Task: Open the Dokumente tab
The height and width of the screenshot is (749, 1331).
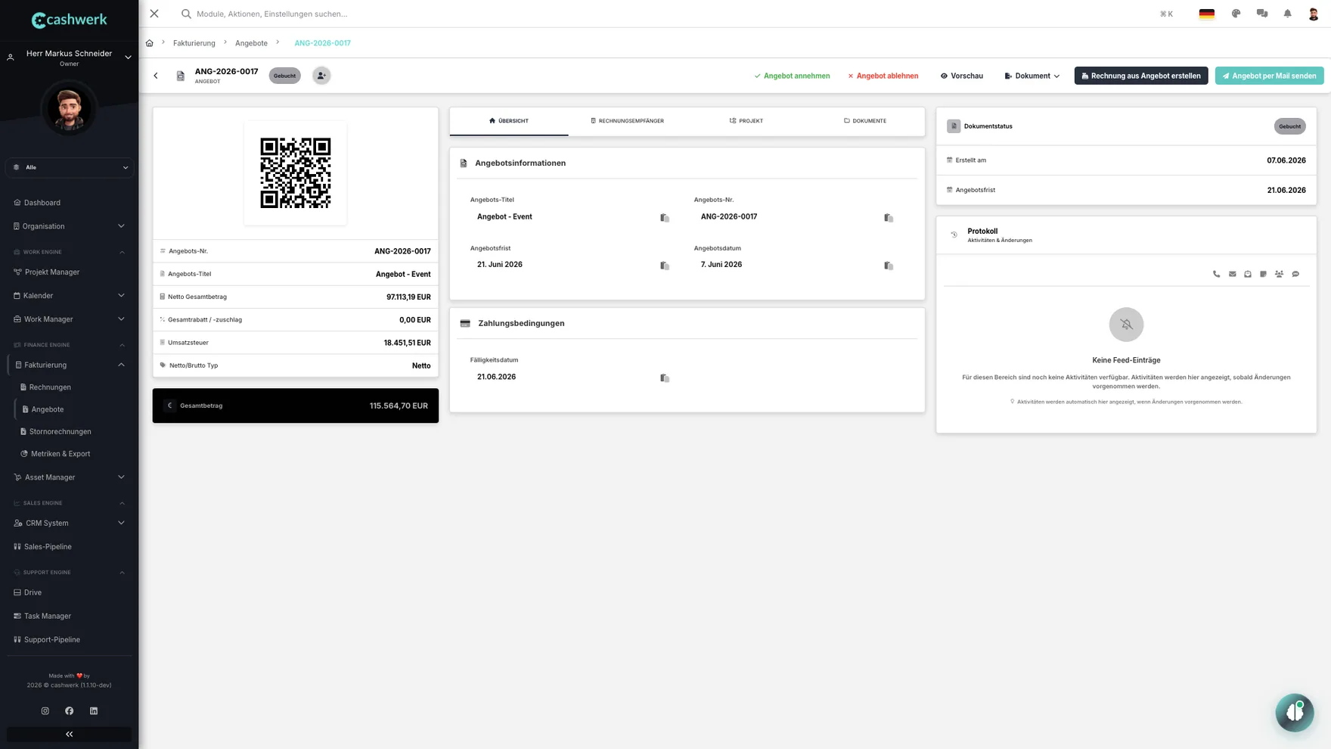Action: pyautogui.click(x=865, y=121)
